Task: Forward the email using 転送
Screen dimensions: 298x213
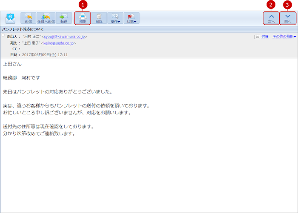Action: point(63,18)
